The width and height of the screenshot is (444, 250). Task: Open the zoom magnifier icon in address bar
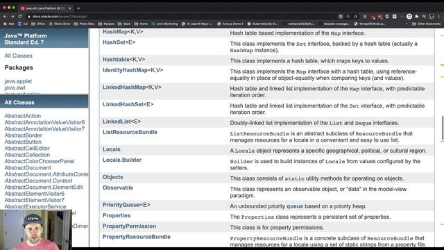[348, 17]
